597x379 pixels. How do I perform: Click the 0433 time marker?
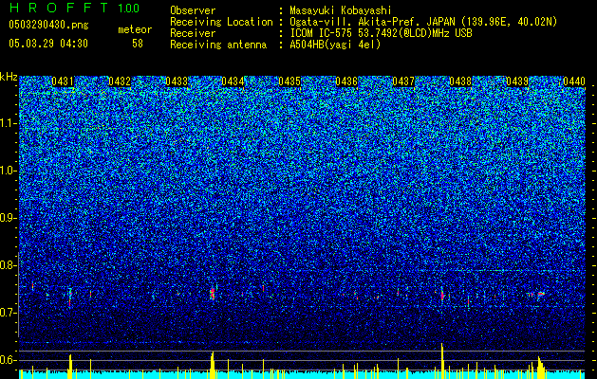click(x=177, y=81)
